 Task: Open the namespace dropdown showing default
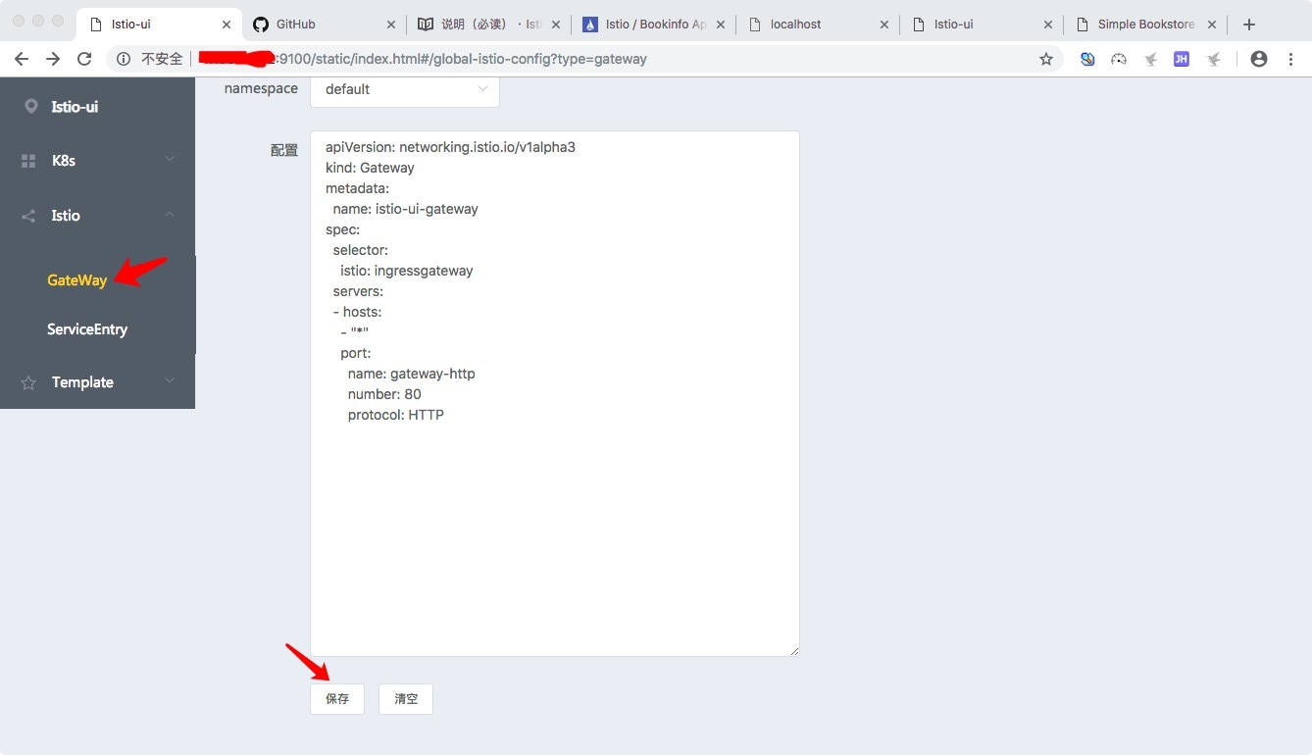coord(404,89)
